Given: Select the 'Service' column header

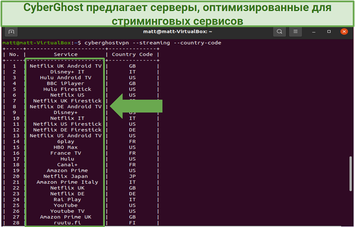Looking at the screenshot, I should pos(66,54).
